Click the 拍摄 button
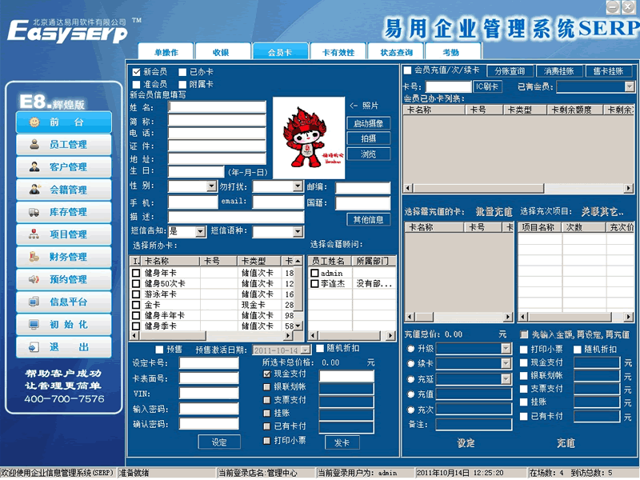This screenshot has height=480, width=640. pyautogui.click(x=369, y=138)
